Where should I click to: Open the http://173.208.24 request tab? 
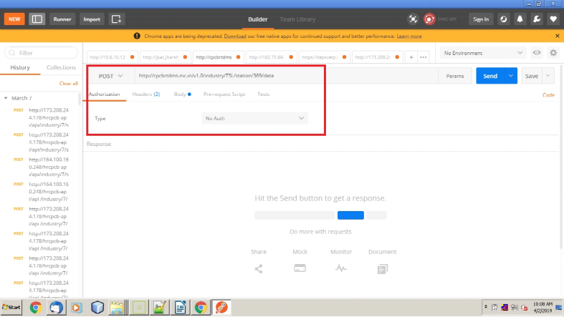click(377, 57)
